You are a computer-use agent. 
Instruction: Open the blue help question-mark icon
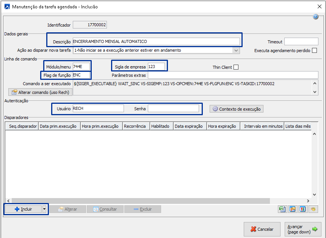[315, 17]
